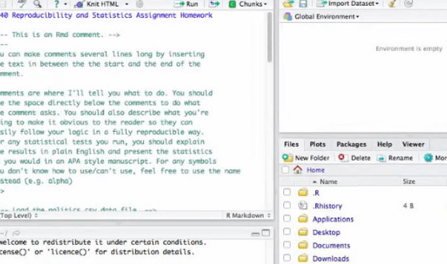Open find and replace magnifier icon
The height and width of the screenshot is (264, 447).
tap(38, 4)
